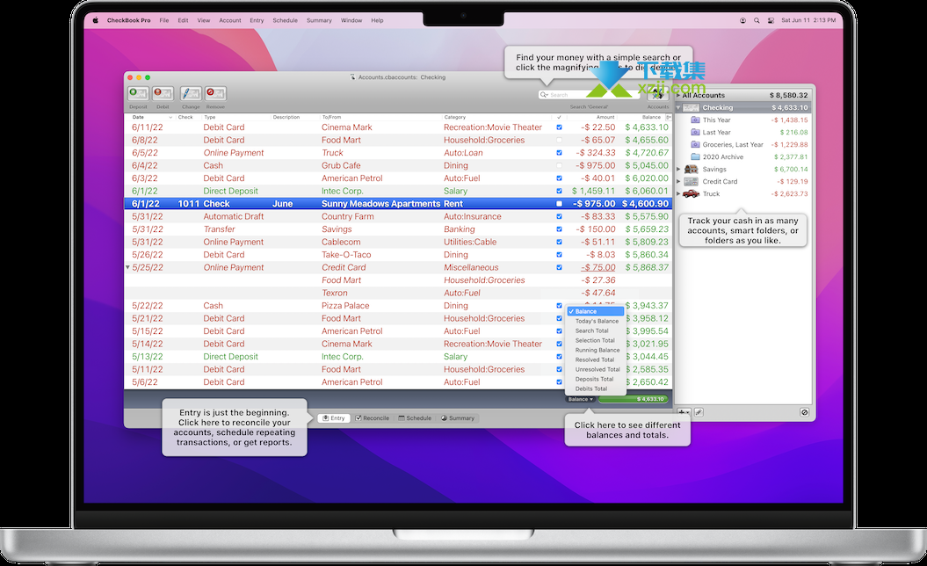Click the column chooser icon beside Balance header
The width and height of the screenshot is (927, 566).
(x=669, y=117)
